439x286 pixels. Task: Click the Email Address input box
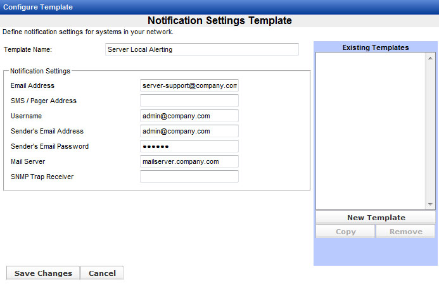point(189,85)
